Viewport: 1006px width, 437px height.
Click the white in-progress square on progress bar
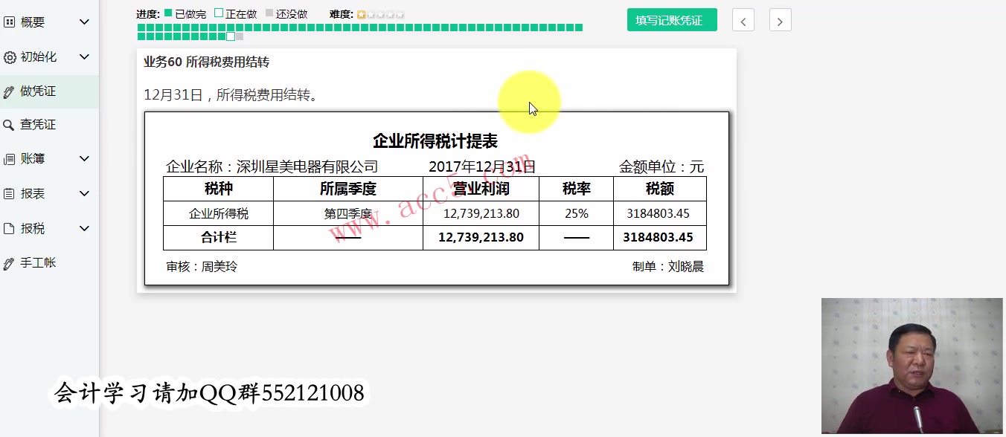click(x=231, y=36)
